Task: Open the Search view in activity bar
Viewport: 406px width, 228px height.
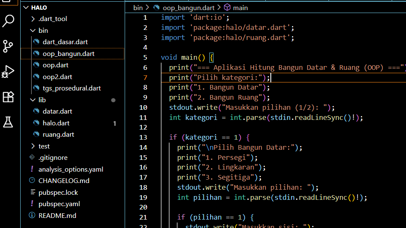Action: click(x=8, y=21)
